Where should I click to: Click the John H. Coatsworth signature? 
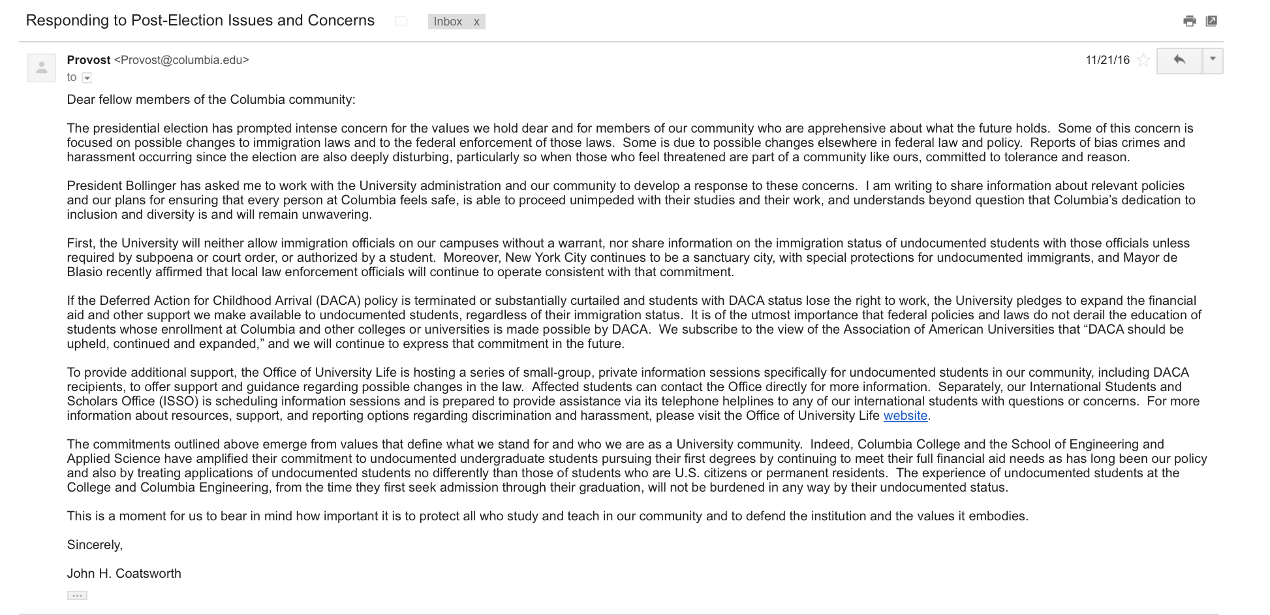tap(124, 574)
